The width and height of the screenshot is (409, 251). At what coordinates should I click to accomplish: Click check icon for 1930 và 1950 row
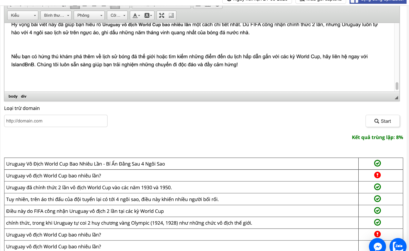(x=377, y=187)
